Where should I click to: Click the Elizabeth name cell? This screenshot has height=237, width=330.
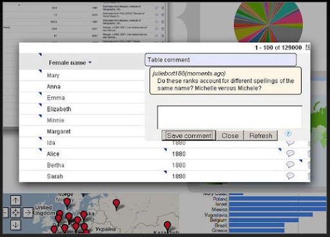(59, 109)
